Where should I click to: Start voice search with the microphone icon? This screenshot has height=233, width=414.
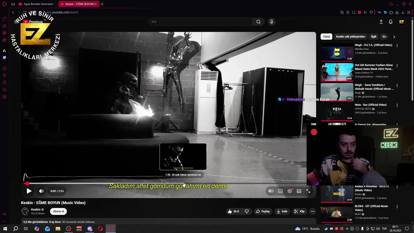[x=271, y=22]
